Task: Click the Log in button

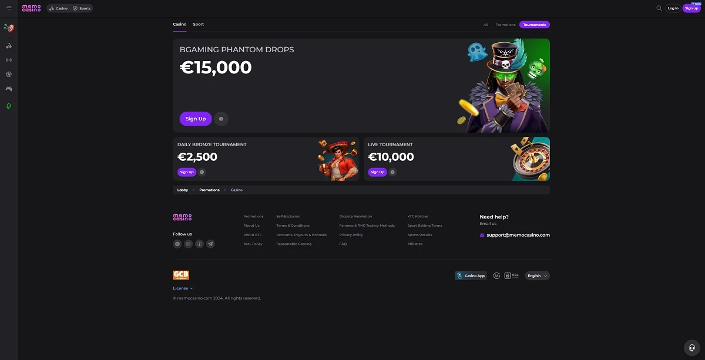Action: click(x=673, y=8)
